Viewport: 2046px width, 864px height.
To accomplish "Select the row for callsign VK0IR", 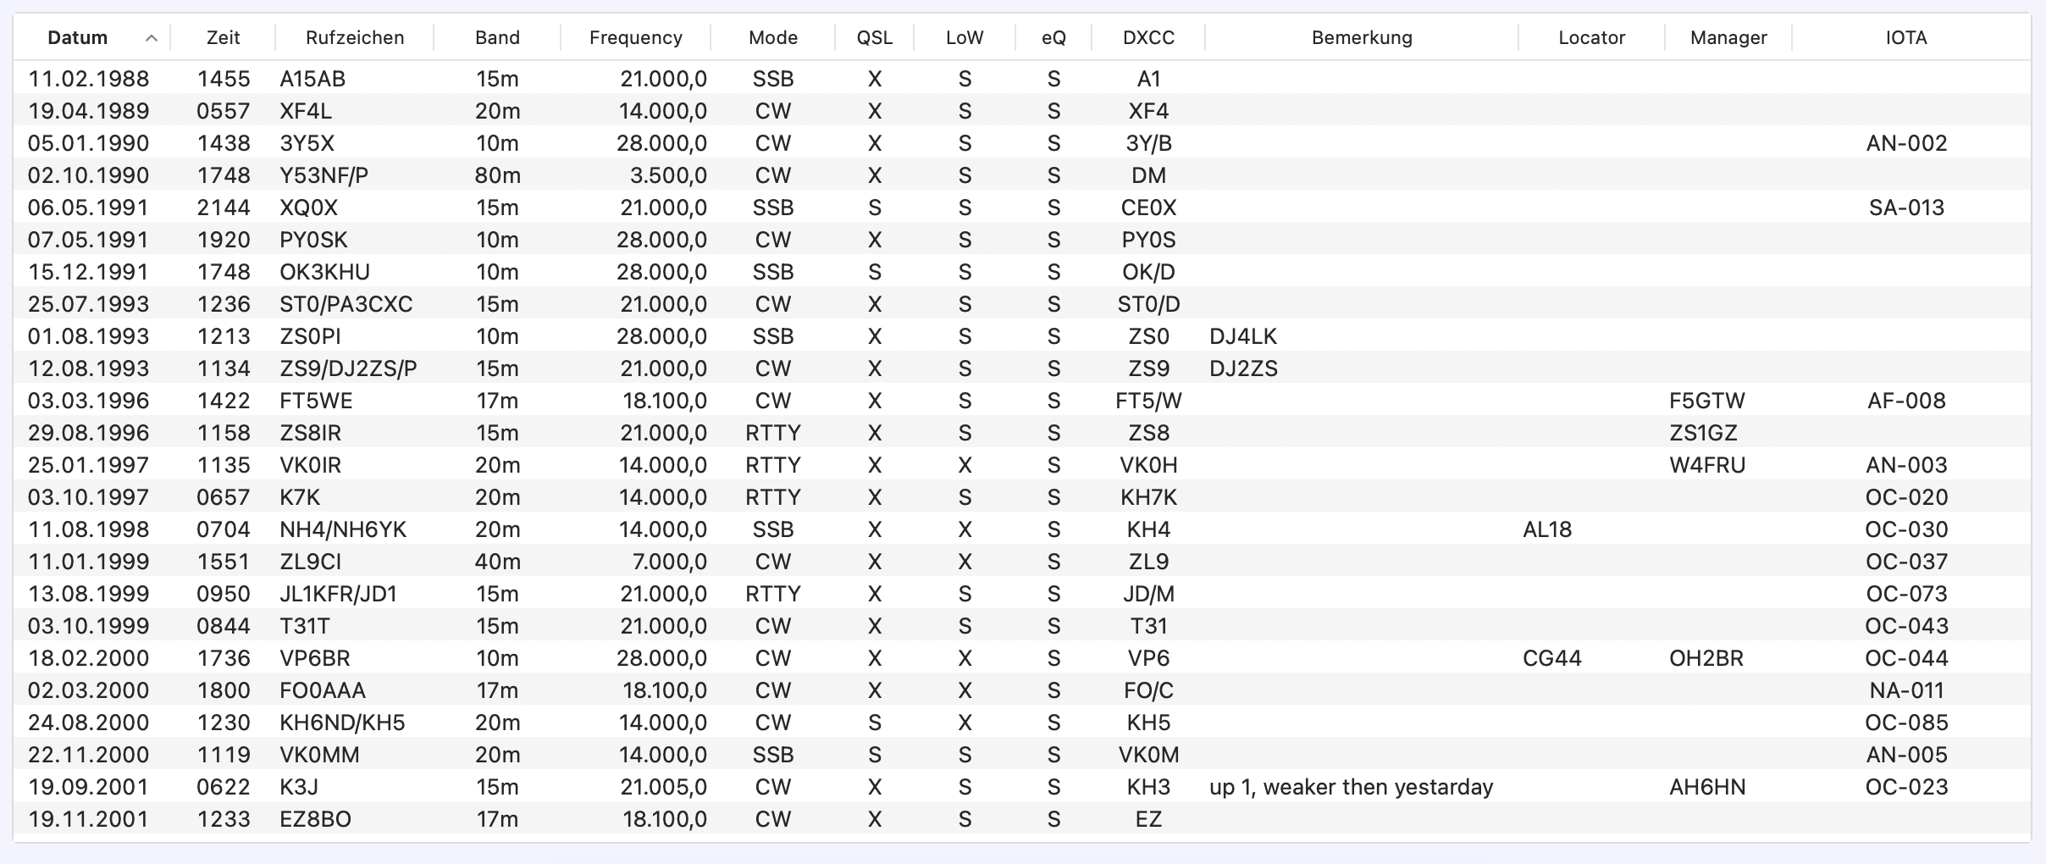I will point(310,465).
